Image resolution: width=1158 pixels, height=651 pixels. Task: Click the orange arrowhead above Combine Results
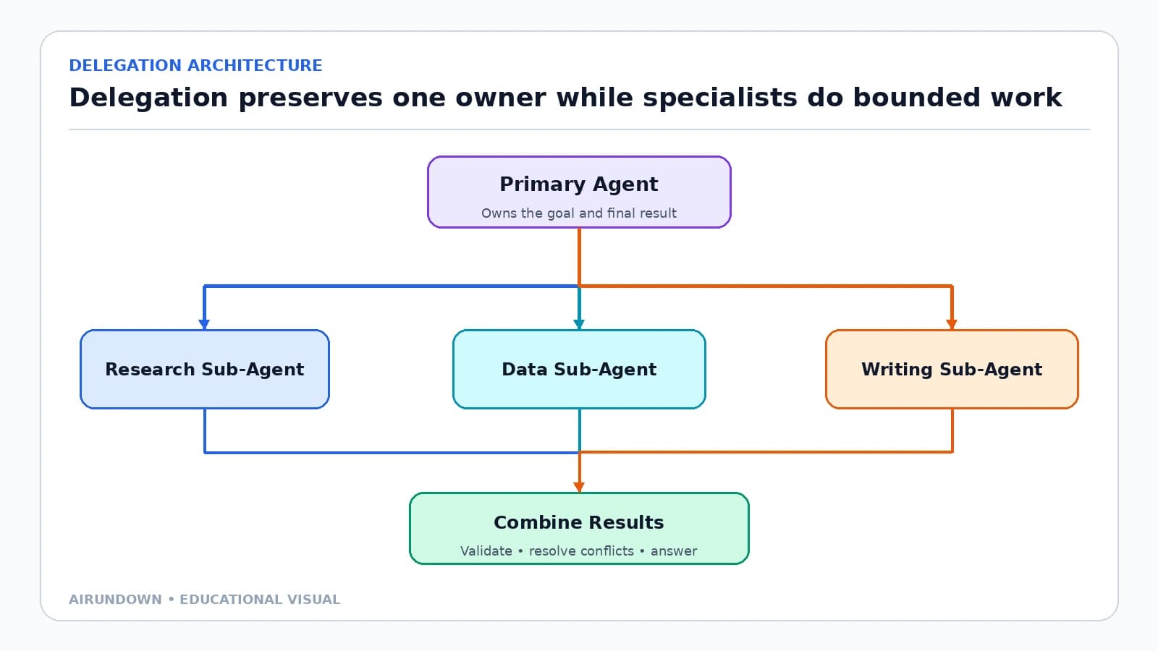(x=579, y=488)
